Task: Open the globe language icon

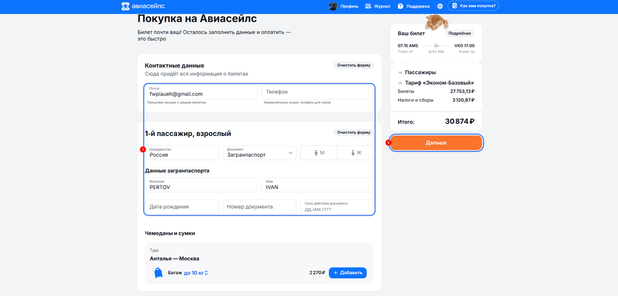Action: coord(440,6)
